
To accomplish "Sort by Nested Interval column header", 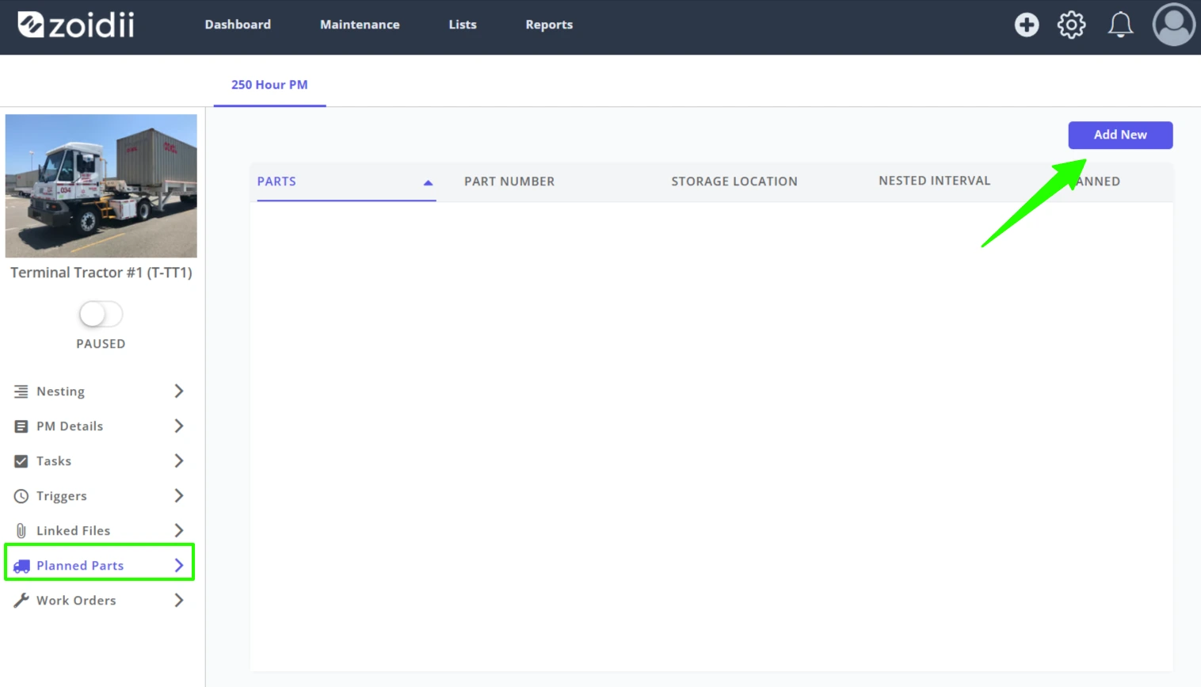I will [x=934, y=181].
